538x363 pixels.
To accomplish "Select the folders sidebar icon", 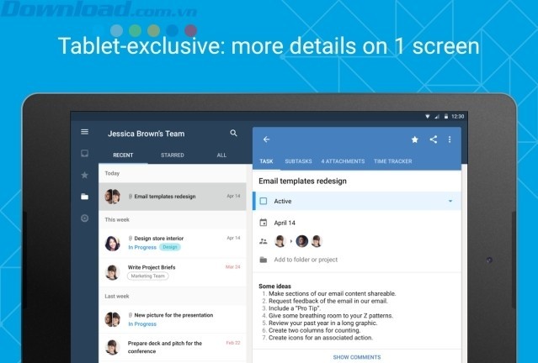I will [84, 197].
